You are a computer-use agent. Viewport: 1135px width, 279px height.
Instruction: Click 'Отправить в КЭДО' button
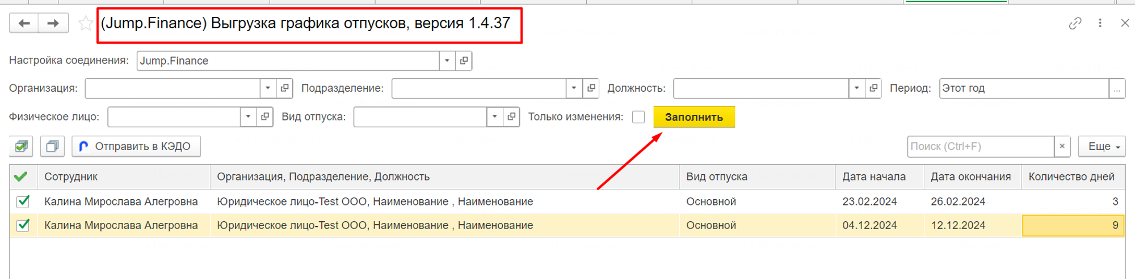point(136,147)
